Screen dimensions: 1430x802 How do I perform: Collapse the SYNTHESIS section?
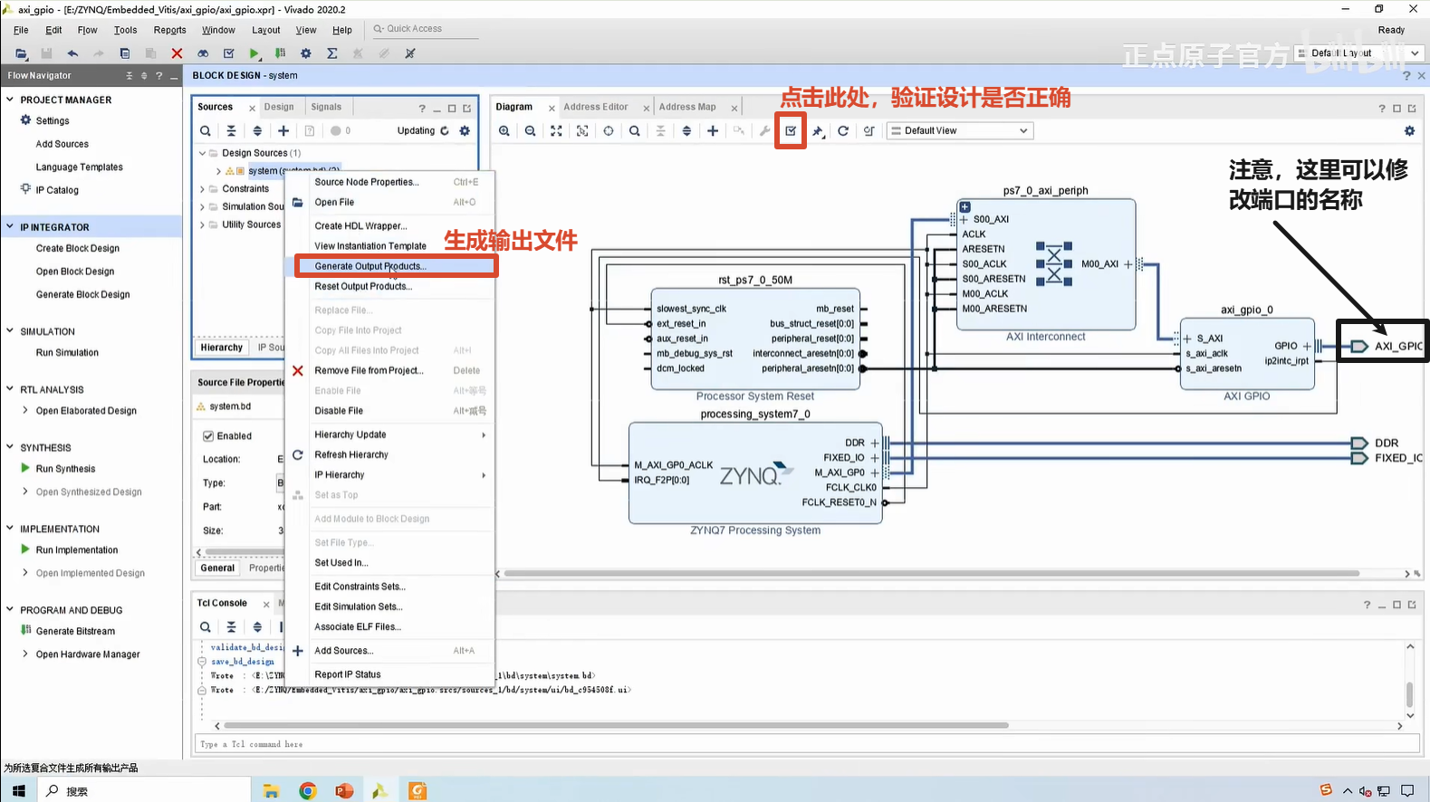click(x=10, y=447)
